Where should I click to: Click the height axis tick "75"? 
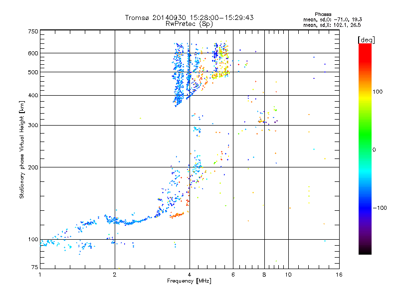point(35,267)
